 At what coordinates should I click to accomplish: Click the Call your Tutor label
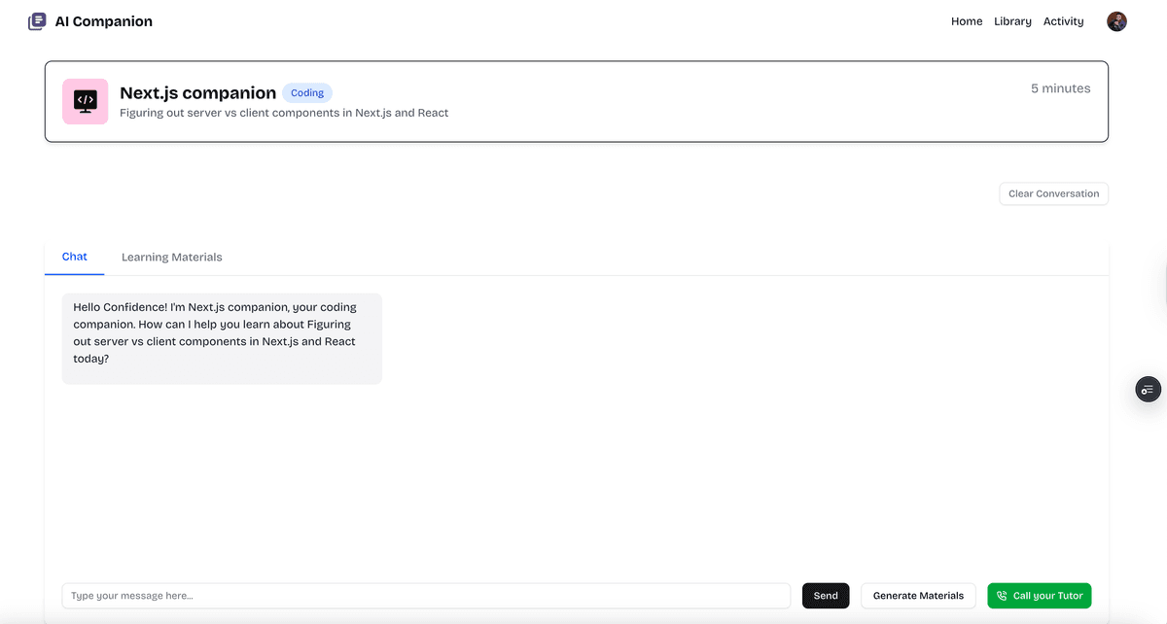click(1048, 596)
